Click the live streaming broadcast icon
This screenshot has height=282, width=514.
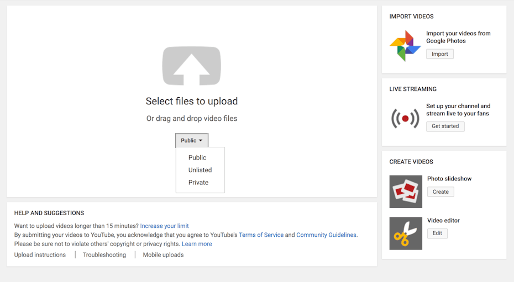405,118
